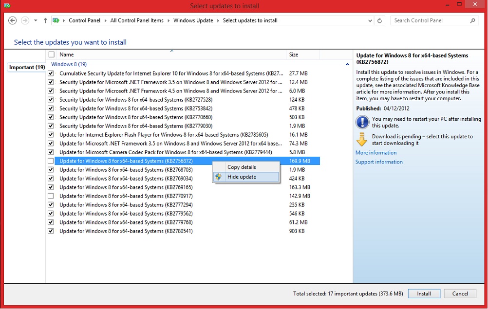The width and height of the screenshot is (488, 309).
Task: Check the KB2756872 update checkbox
Action: pyautogui.click(x=51, y=161)
